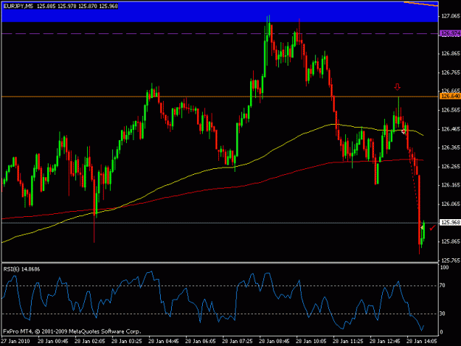Viewport: 461px width, 346px height.
Task: Click the 28 Jan 03:25 time label
Action: click(x=127, y=341)
